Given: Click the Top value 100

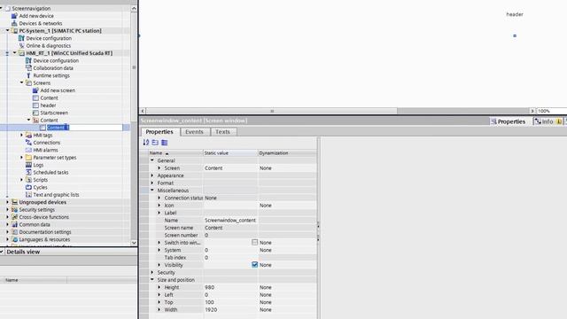Looking at the screenshot, I should (x=230, y=302).
